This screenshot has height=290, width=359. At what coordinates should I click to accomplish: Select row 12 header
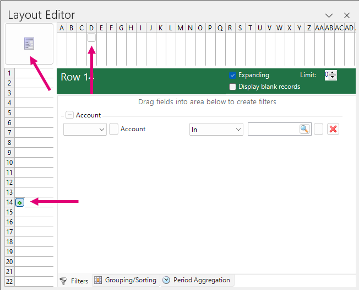pyautogui.click(x=9, y=182)
